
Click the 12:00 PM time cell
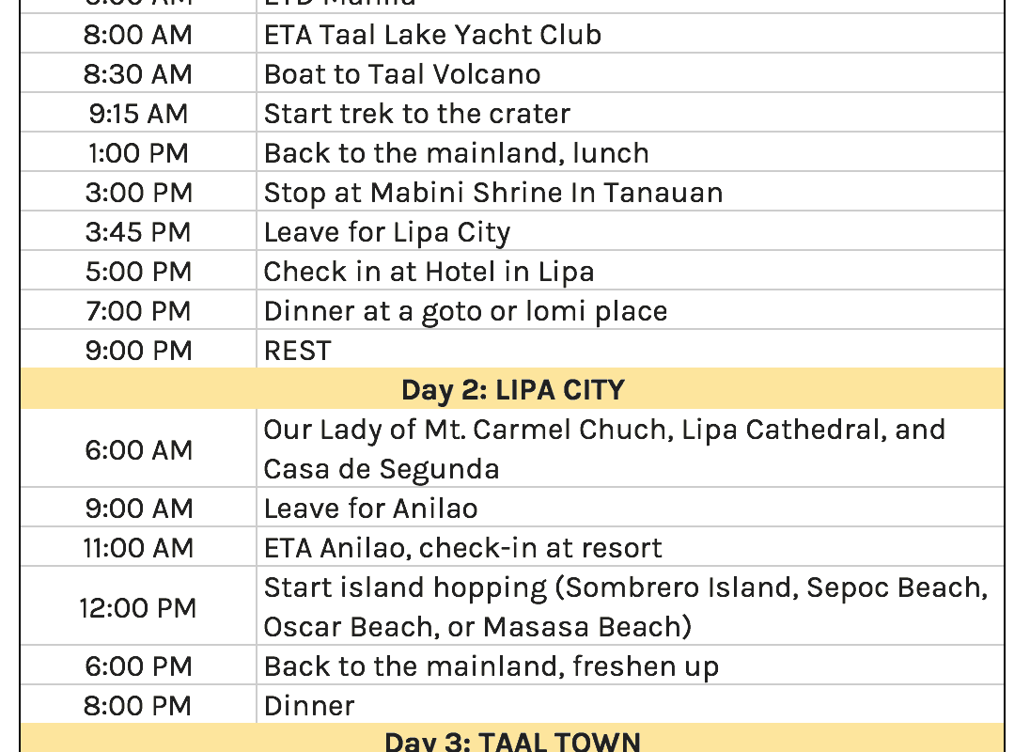(138, 607)
